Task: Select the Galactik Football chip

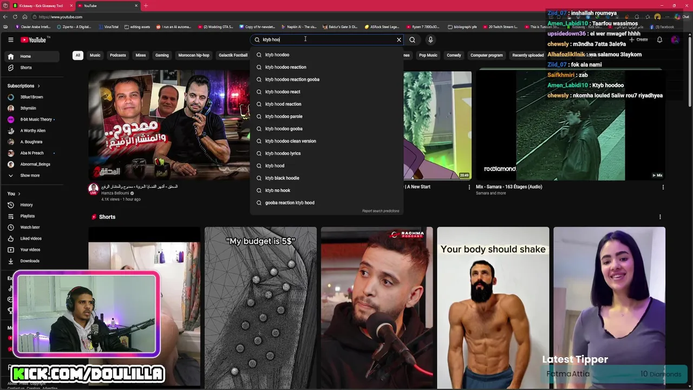Action: click(x=233, y=55)
